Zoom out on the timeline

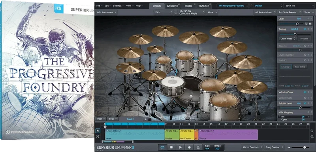coord(312,137)
